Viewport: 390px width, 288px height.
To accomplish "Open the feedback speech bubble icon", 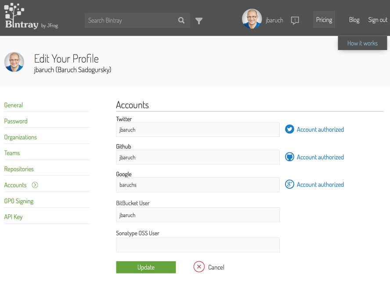I will pyautogui.click(x=295, y=20).
